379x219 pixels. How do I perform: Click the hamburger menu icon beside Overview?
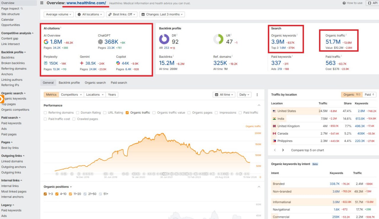tap(42, 3)
